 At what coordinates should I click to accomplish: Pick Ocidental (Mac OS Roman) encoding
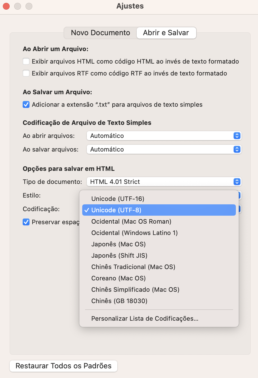point(131,221)
